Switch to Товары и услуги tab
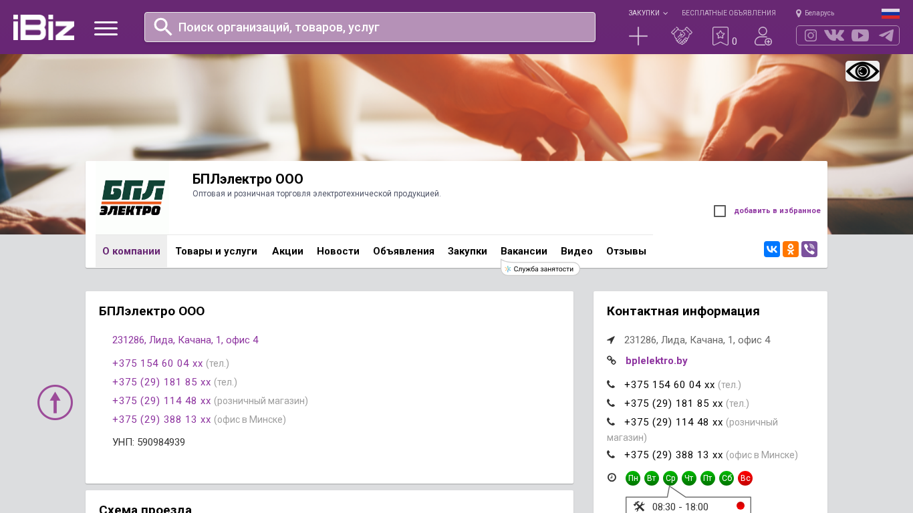 coord(216,251)
